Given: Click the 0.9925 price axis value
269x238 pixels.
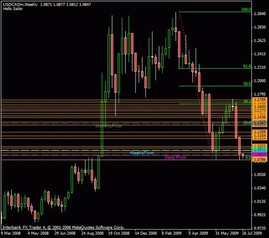Looking at the screenshot, I should 260,215.
